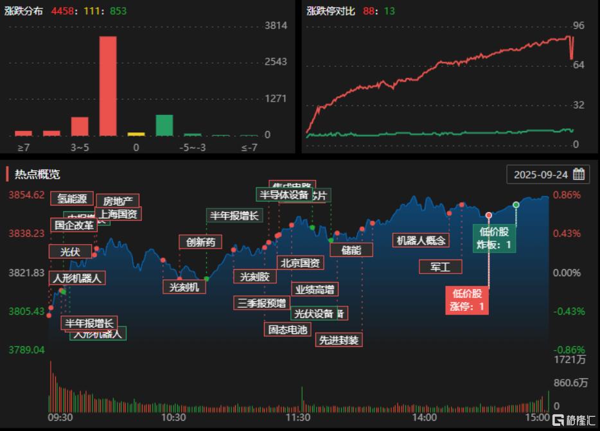The width and height of the screenshot is (600, 431).
Task: Click the 国企改革 label on chart
Action: click(74, 225)
